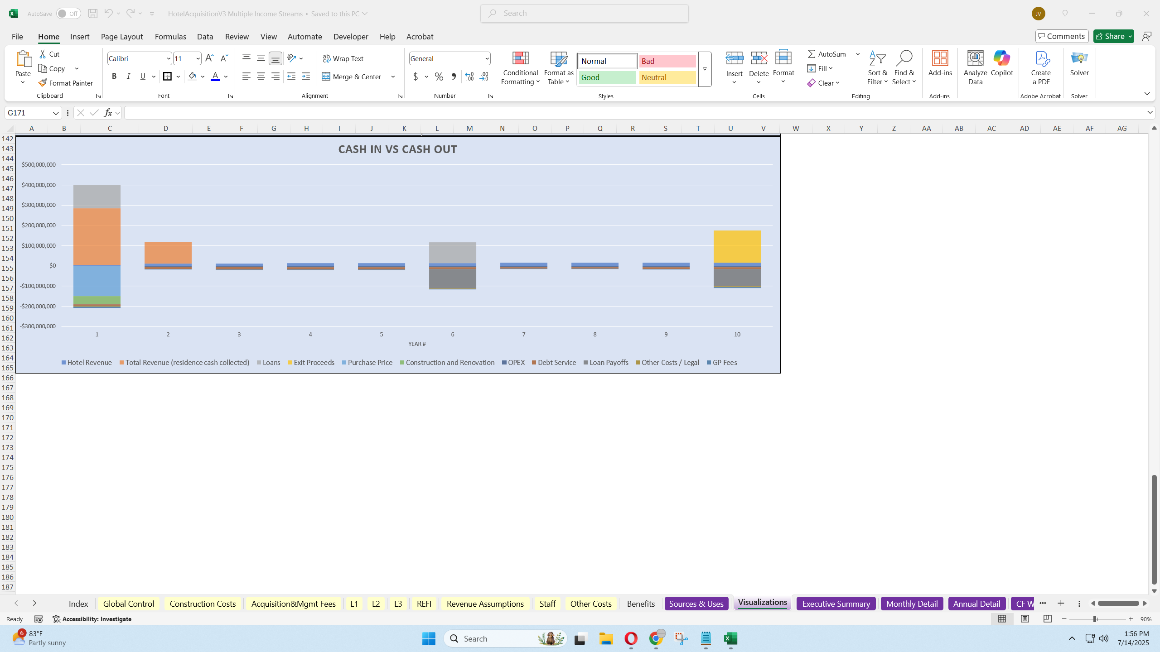Toggle bold formatting
Viewport: 1160px width, 652px height.
coord(114,76)
